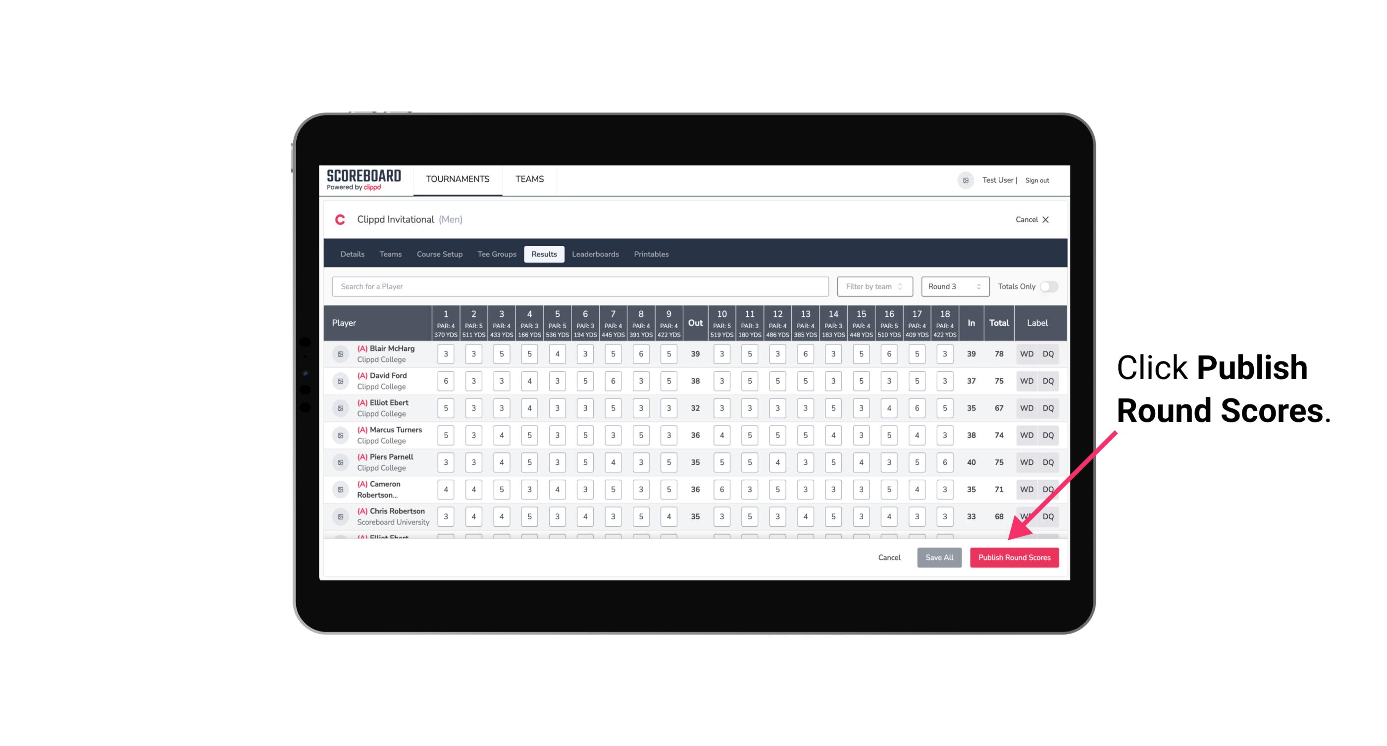Click the DQ icon for Marcus Turners
Image resolution: width=1387 pixels, height=746 pixels.
[1049, 435]
